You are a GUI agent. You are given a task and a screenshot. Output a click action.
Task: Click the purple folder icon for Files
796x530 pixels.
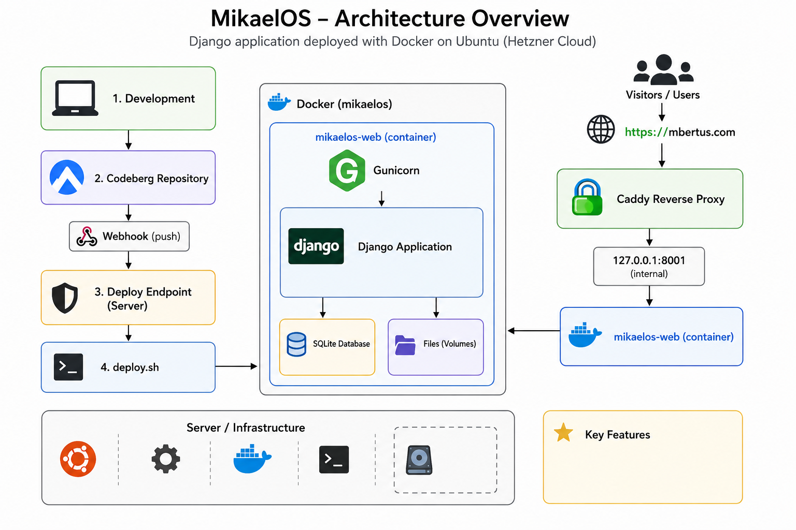point(405,345)
